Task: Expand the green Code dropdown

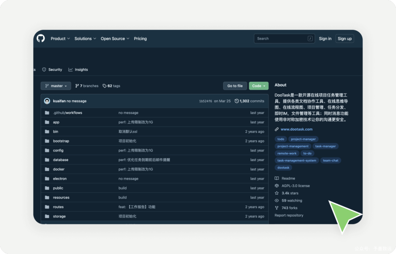Action: tap(258, 85)
